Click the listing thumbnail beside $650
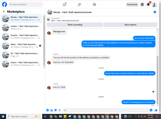Screen dimensions: 161x119 click(48, 19)
